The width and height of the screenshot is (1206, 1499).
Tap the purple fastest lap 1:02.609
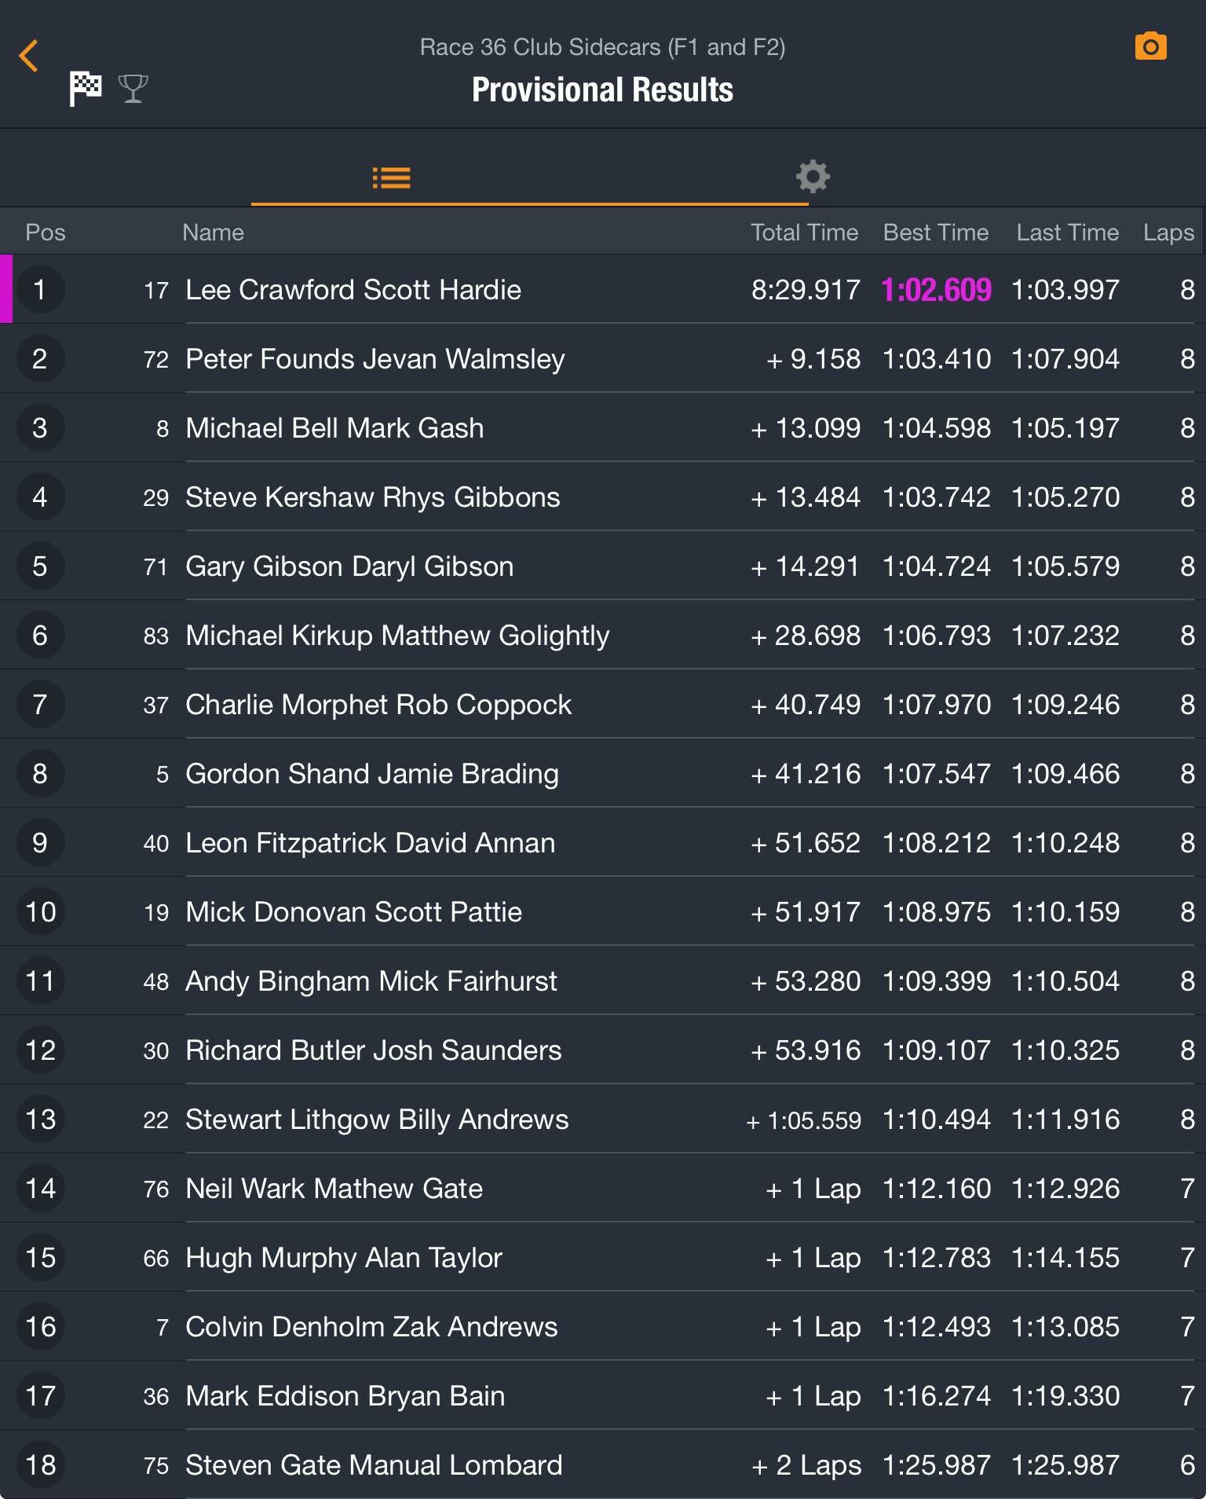click(936, 290)
